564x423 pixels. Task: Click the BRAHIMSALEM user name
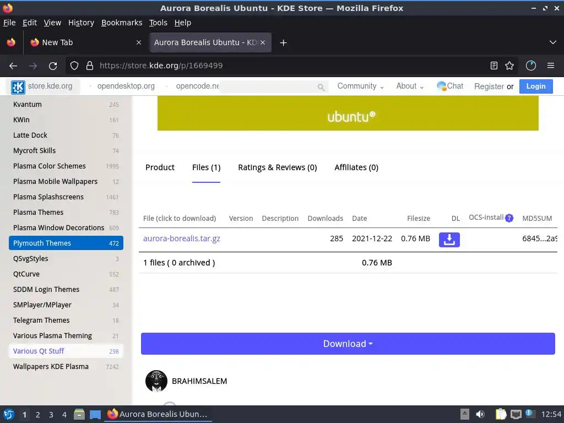click(199, 381)
